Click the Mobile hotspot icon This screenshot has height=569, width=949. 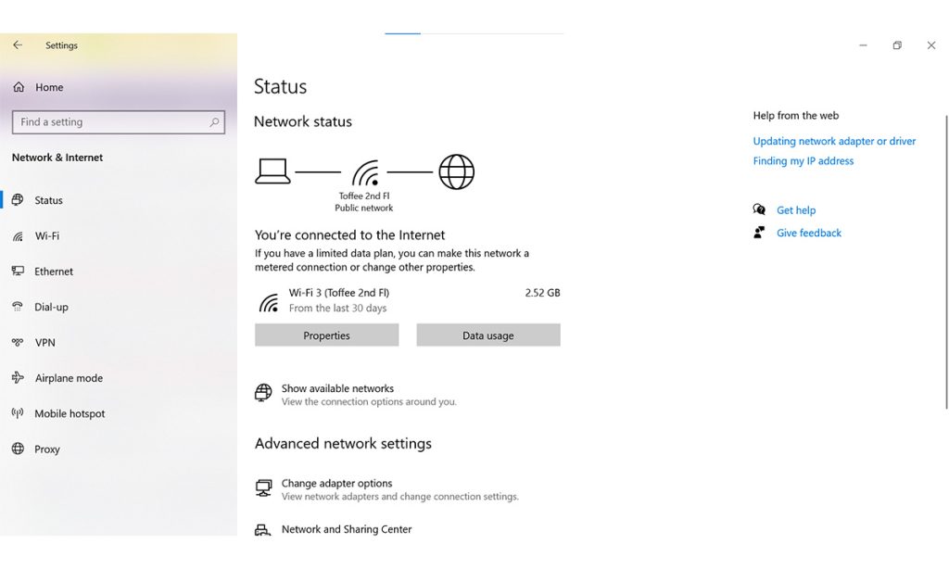[x=19, y=413]
